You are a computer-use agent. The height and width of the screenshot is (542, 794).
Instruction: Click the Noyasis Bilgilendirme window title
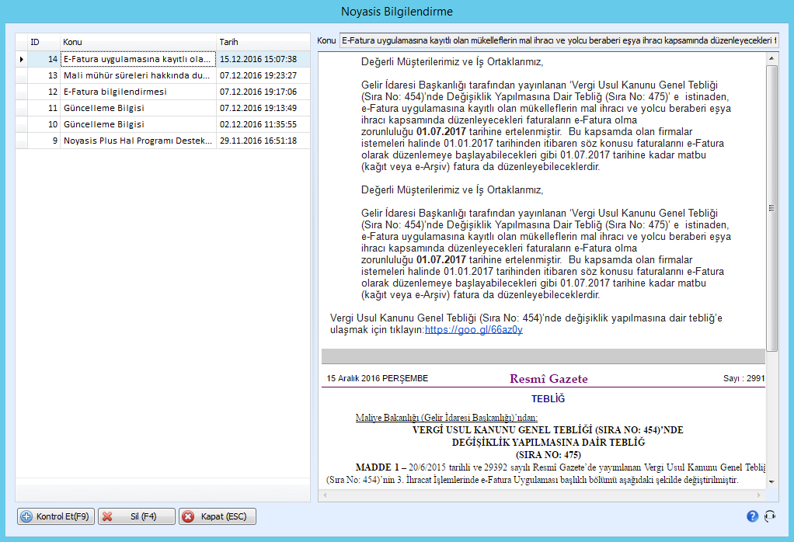(397, 12)
